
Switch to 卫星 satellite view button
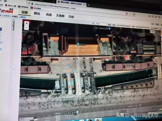coord(157,24)
